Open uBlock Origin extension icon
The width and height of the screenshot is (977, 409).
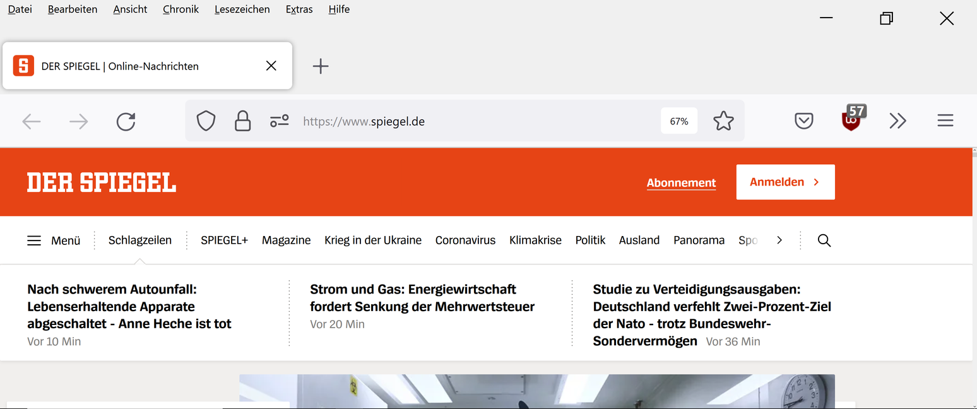pos(853,119)
